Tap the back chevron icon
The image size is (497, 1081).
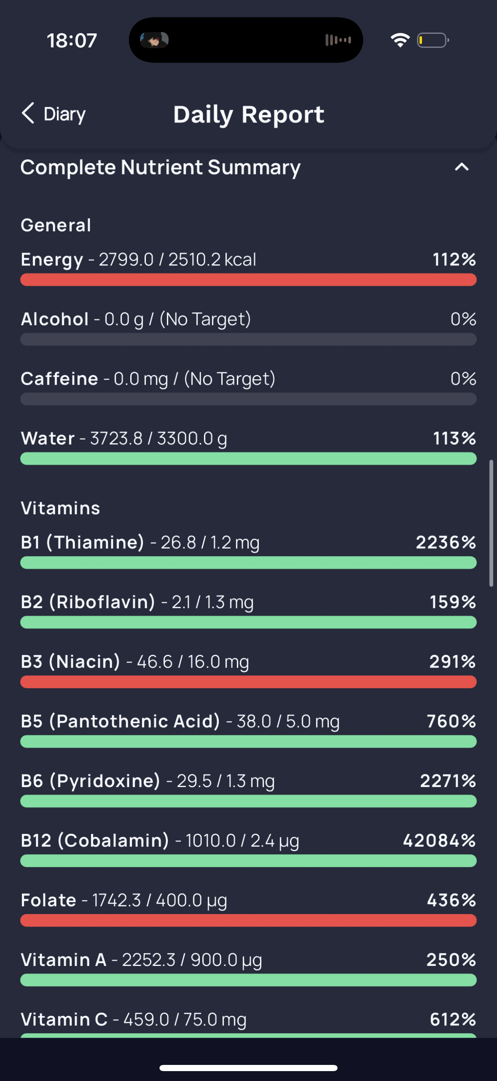(28, 113)
